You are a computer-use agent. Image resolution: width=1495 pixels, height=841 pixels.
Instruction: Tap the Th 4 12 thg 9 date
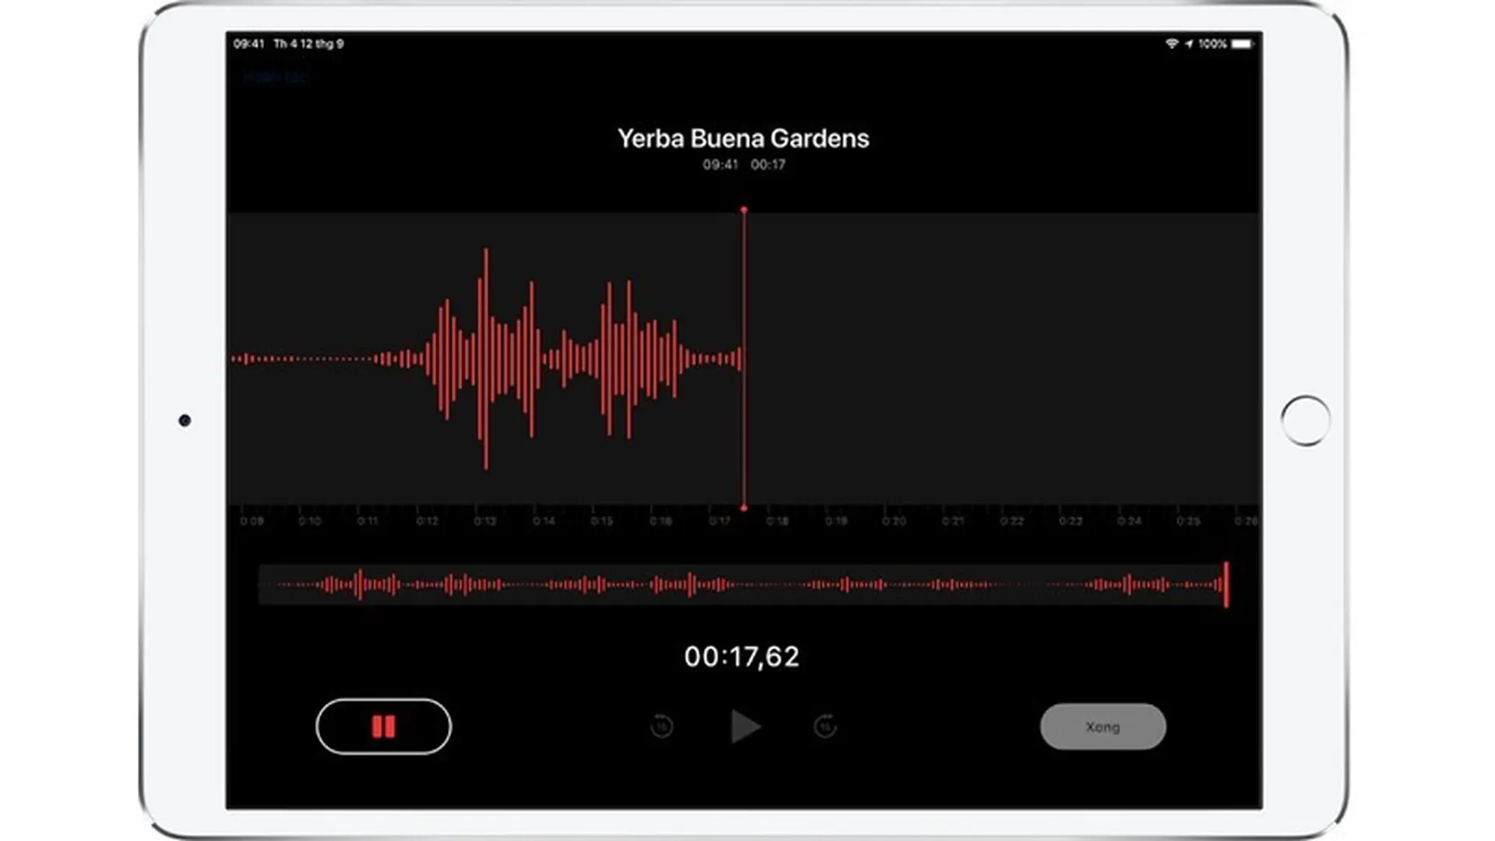tap(308, 44)
